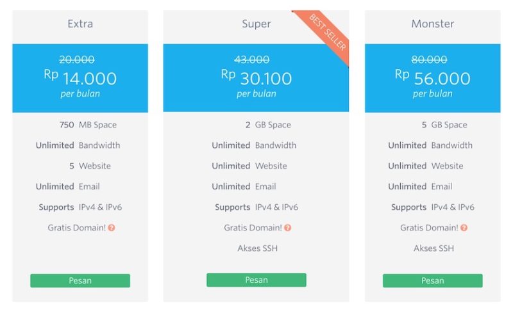Screen dimensions: 513x313
Task: Click the Gratis Domain help icon in Monster plan
Action: coord(464,228)
